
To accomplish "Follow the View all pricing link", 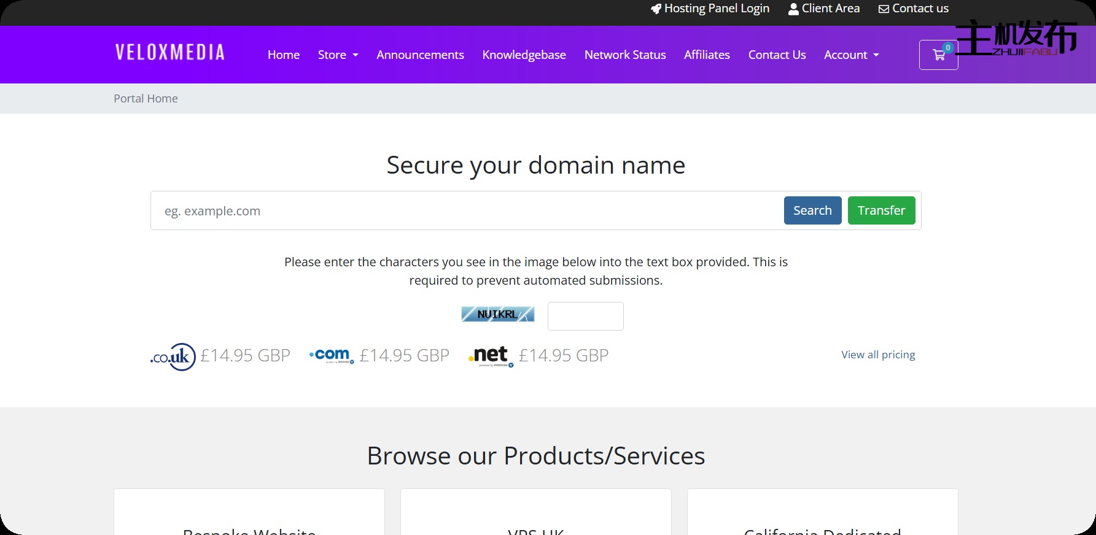I will coord(878,355).
